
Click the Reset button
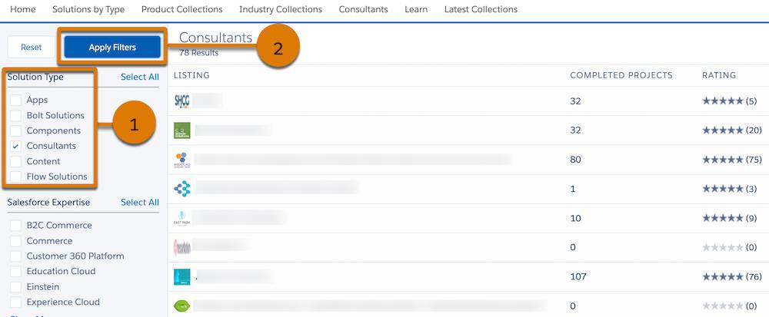click(x=32, y=48)
